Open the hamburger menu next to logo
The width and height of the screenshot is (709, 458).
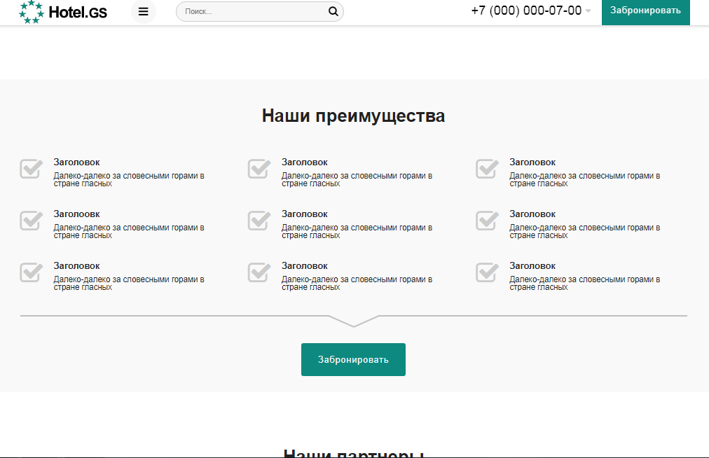(143, 11)
